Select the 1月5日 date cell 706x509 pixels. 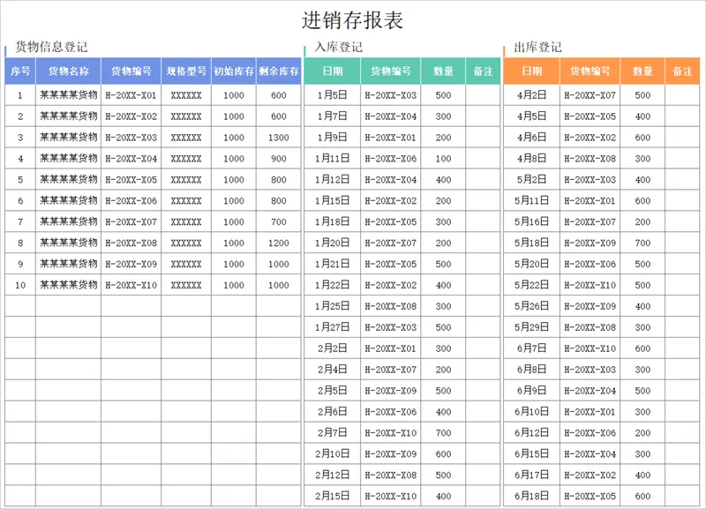333,95
